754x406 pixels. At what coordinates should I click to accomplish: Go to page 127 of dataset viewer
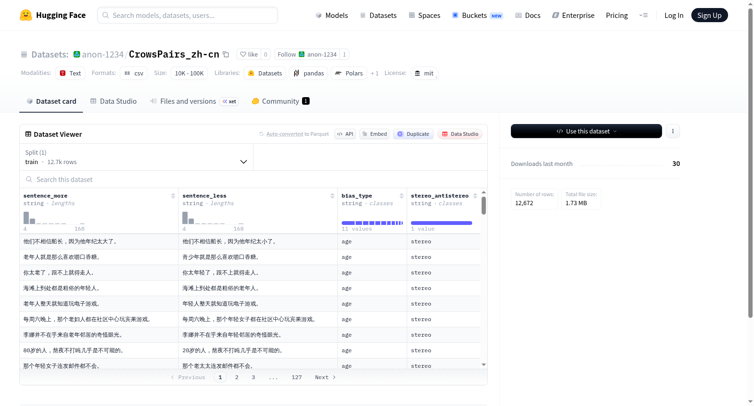click(x=296, y=377)
